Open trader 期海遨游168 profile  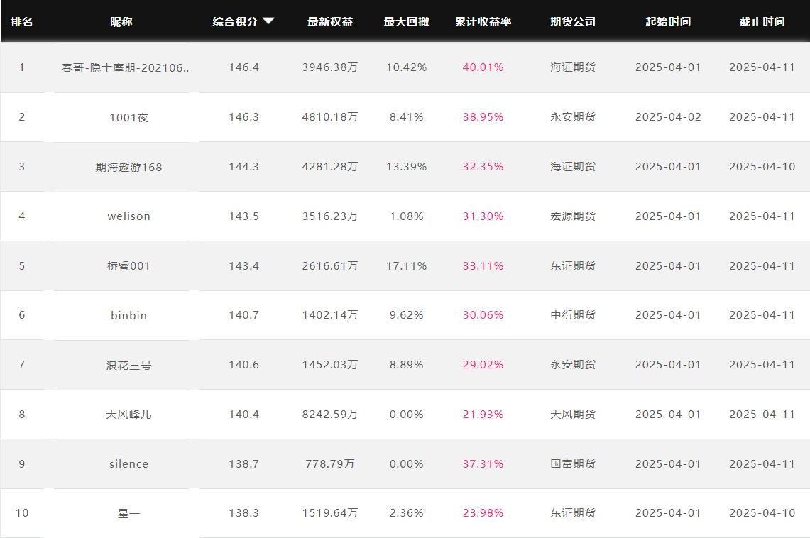pos(128,167)
